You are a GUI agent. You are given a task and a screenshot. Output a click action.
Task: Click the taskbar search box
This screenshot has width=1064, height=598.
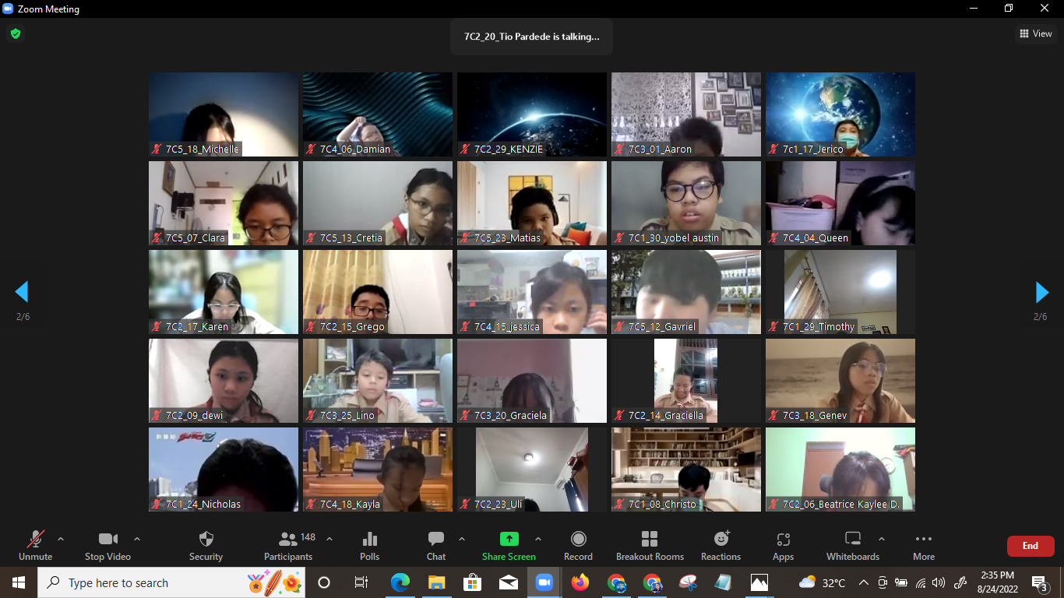(173, 582)
